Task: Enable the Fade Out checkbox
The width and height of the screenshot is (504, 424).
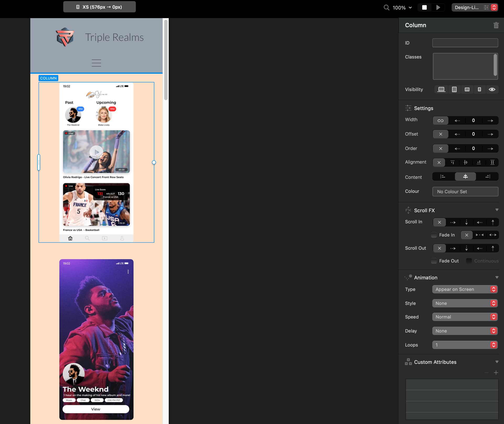Action: pos(434,261)
